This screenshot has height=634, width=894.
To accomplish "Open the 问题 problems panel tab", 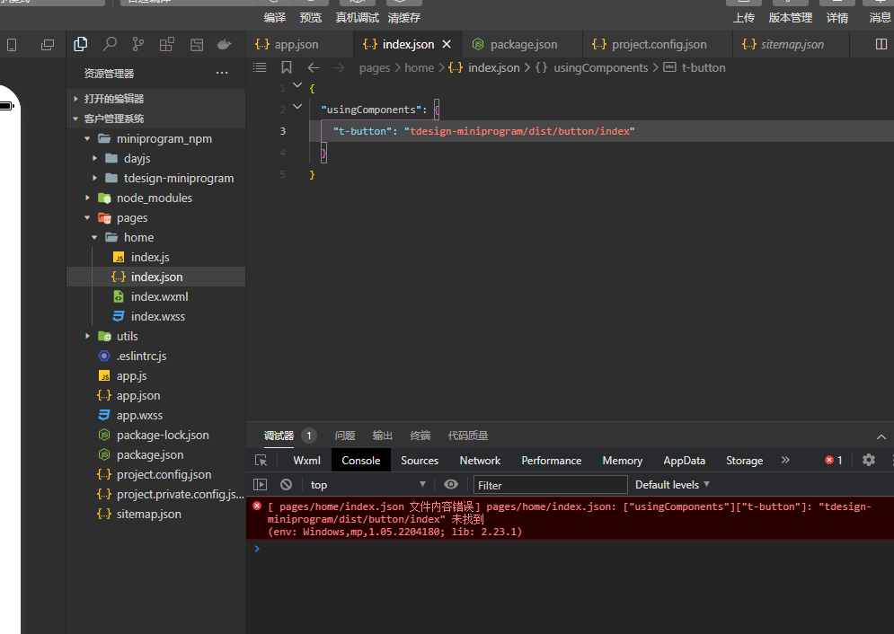I will 345,436.
